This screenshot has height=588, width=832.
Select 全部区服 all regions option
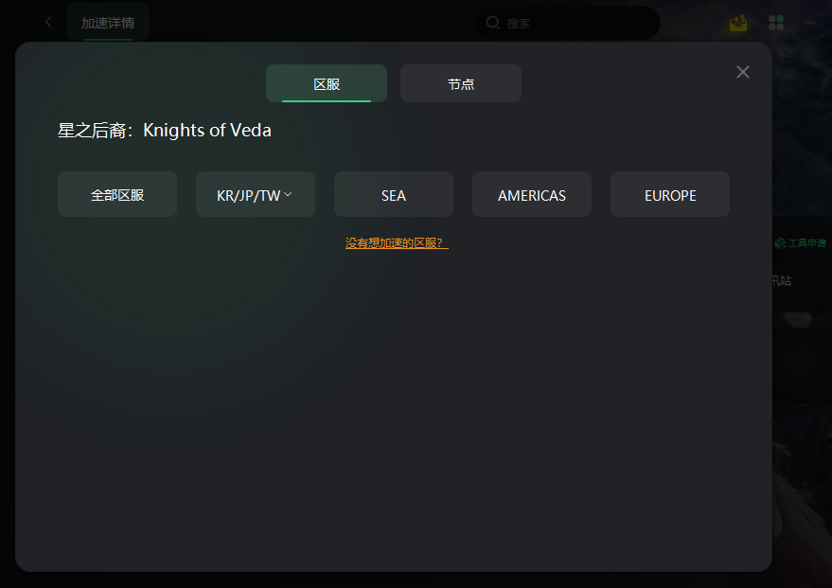[x=117, y=194]
